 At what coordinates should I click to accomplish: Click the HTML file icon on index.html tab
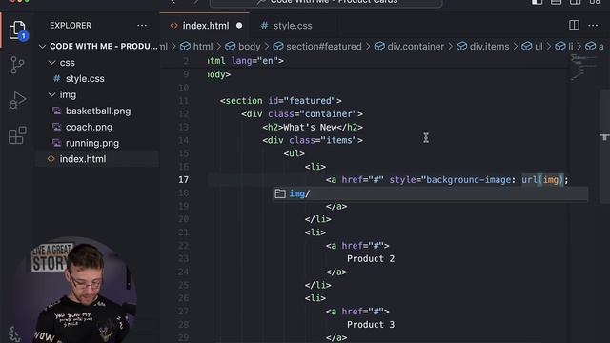[173, 26]
